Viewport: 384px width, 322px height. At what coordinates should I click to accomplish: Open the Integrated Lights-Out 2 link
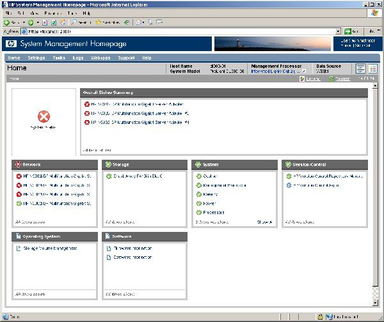[275, 72]
